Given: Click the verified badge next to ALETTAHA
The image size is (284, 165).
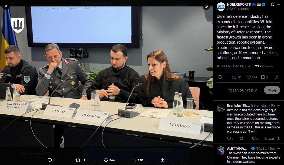Looking at the screenshot, I should (253, 148).
